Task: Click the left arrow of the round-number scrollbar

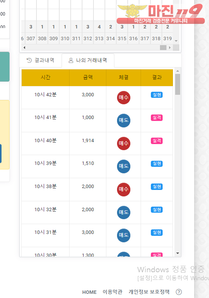Action: point(24,47)
